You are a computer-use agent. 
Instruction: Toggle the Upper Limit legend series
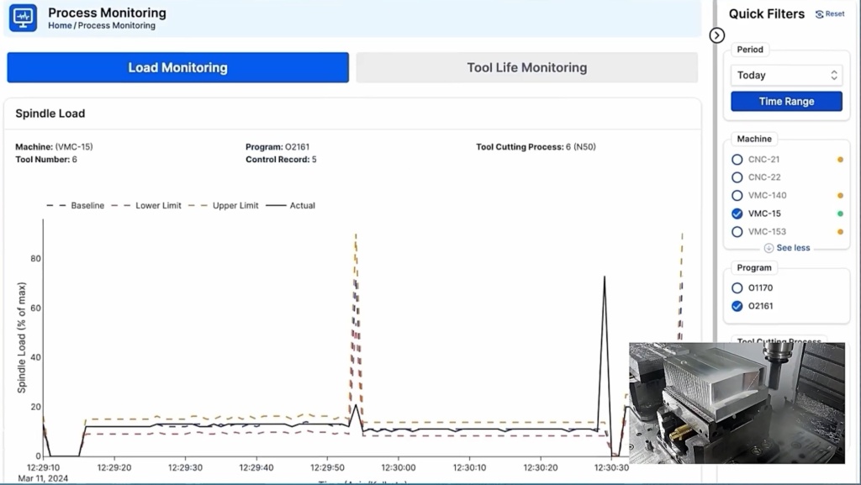click(224, 205)
